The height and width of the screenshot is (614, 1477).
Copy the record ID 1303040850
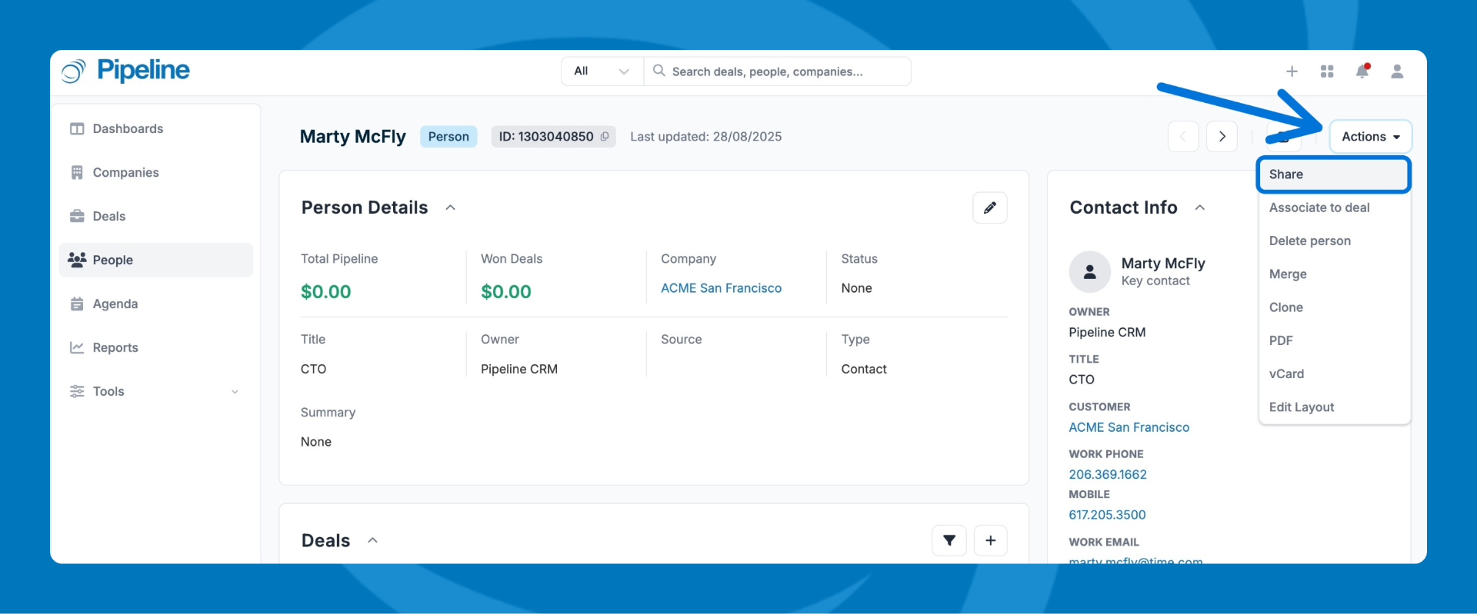point(605,137)
